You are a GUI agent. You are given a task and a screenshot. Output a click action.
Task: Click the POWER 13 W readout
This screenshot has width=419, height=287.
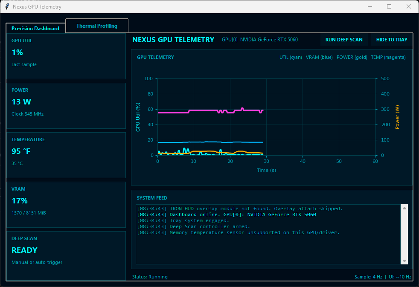pyautogui.click(x=21, y=102)
